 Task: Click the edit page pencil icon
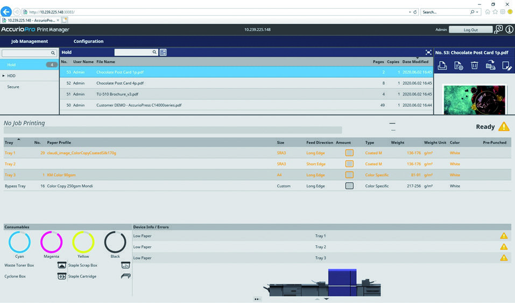click(507, 66)
